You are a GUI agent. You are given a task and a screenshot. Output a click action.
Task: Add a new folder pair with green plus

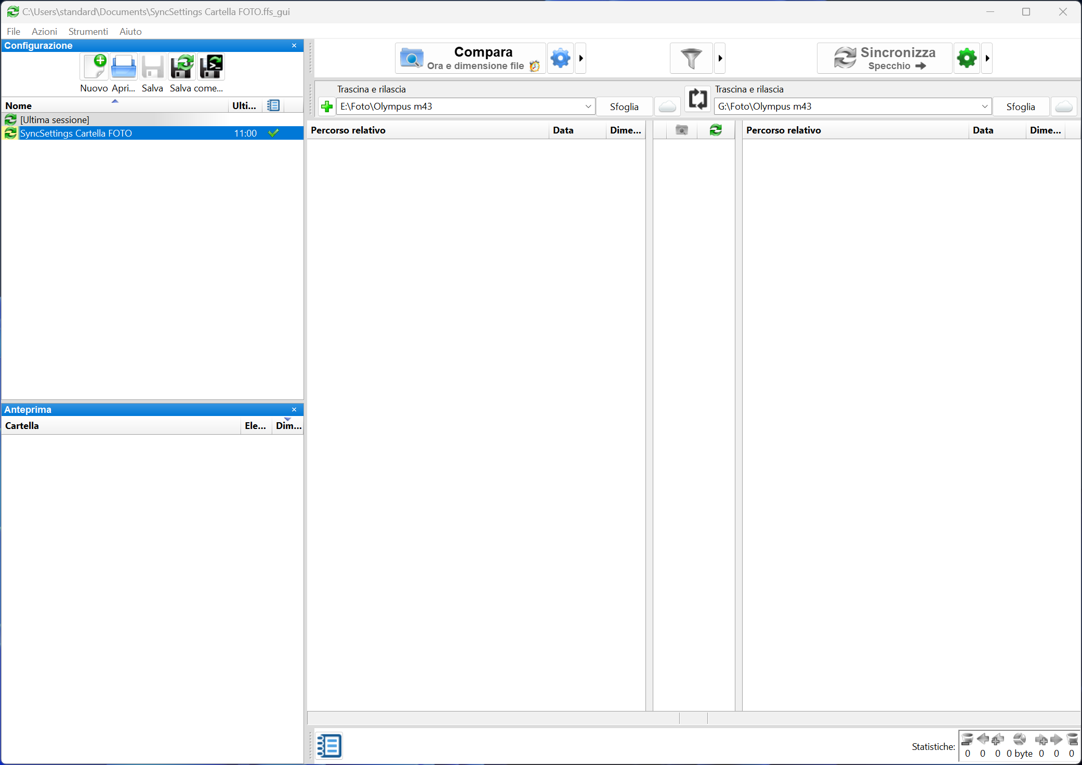click(x=327, y=106)
